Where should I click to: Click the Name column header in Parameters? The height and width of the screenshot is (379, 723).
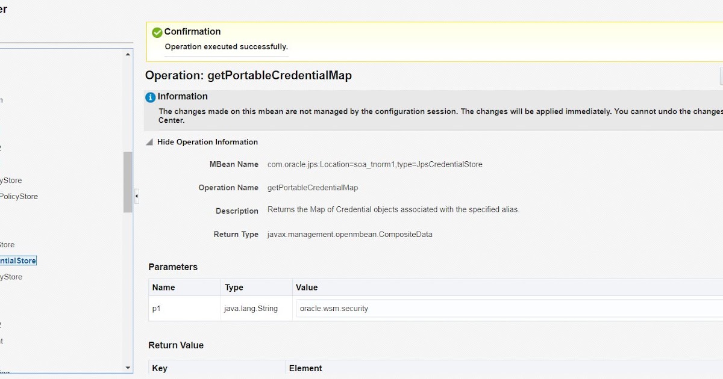(164, 288)
